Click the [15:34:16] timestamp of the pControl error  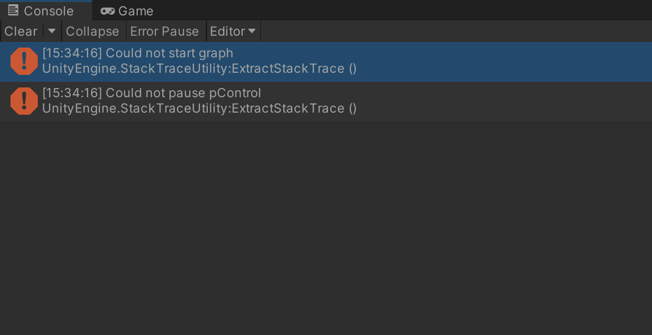point(72,93)
